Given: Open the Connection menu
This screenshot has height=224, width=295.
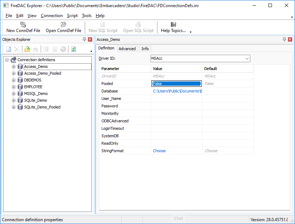Looking at the screenshot, I should (51, 16).
